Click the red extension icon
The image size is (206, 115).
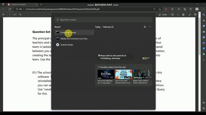[166, 9]
